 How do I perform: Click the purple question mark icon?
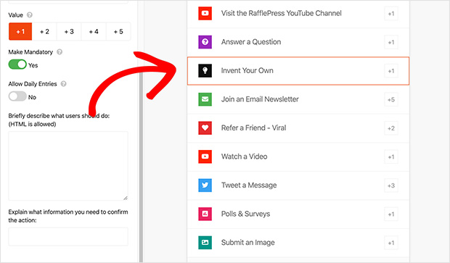(x=205, y=42)
